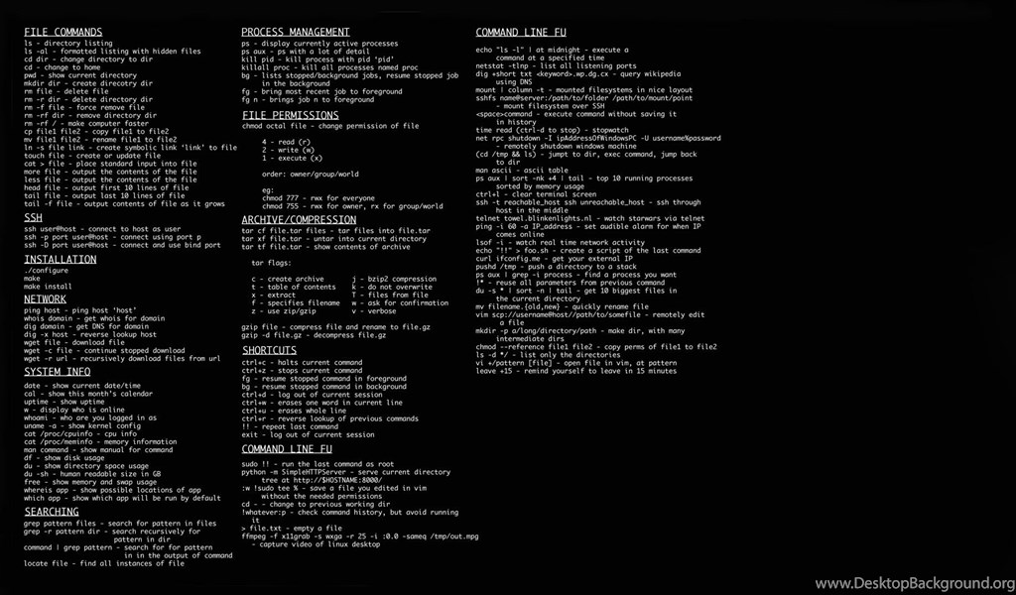Viewport: 1016px width, 595px height.
Task: Click the 'telnet towel.blinkenlights.nl' line
Action: (589, 218)
